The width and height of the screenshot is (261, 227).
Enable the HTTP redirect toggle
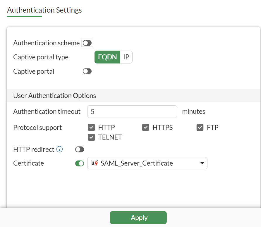[x=79, y=149]
